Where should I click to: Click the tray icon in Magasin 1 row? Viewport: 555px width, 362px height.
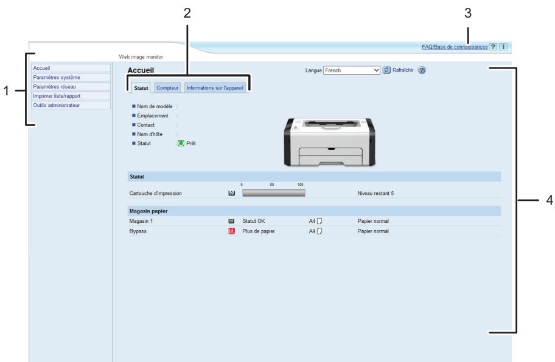pos(231,221)
